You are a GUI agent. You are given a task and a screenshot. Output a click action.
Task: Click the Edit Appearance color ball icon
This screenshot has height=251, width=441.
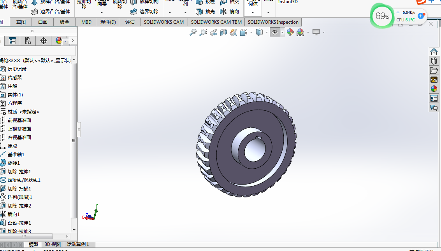point(290,33)
